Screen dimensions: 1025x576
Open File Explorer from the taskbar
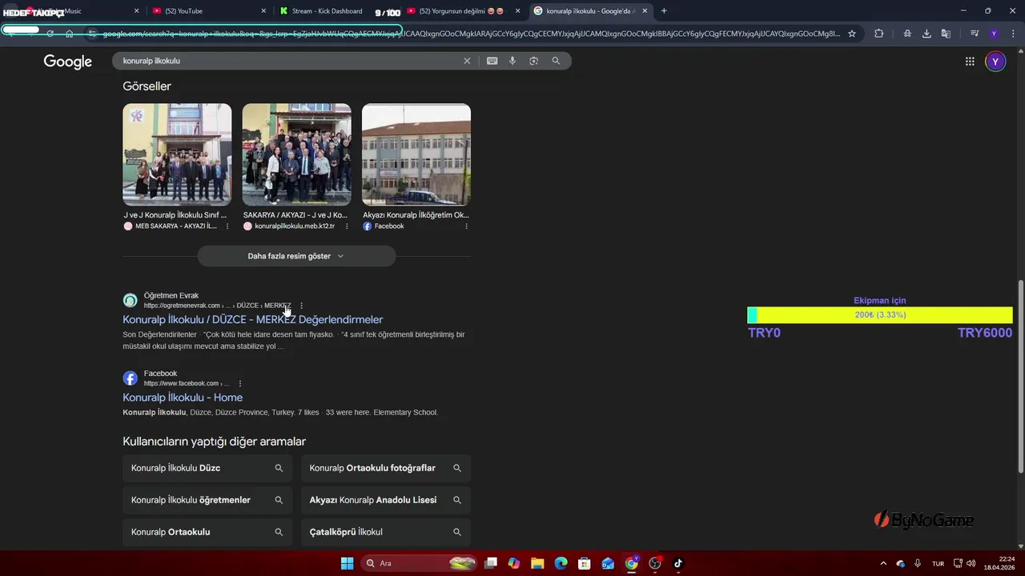pyautogui.click(x=537, y=563)
